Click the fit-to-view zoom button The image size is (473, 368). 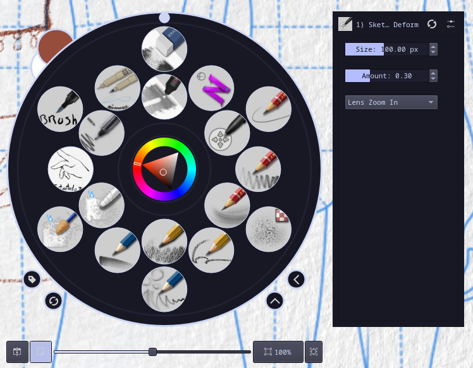point(314,352)
